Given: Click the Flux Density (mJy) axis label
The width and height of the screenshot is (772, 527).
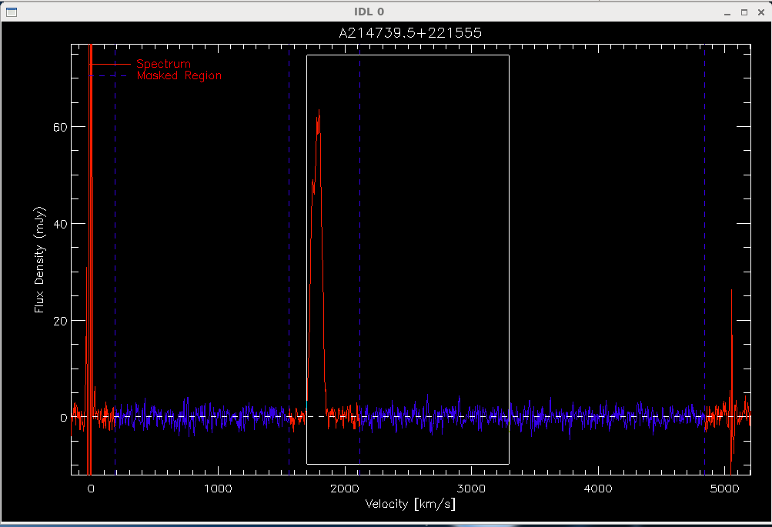Looking at the screenshot, I should (40, 260).
